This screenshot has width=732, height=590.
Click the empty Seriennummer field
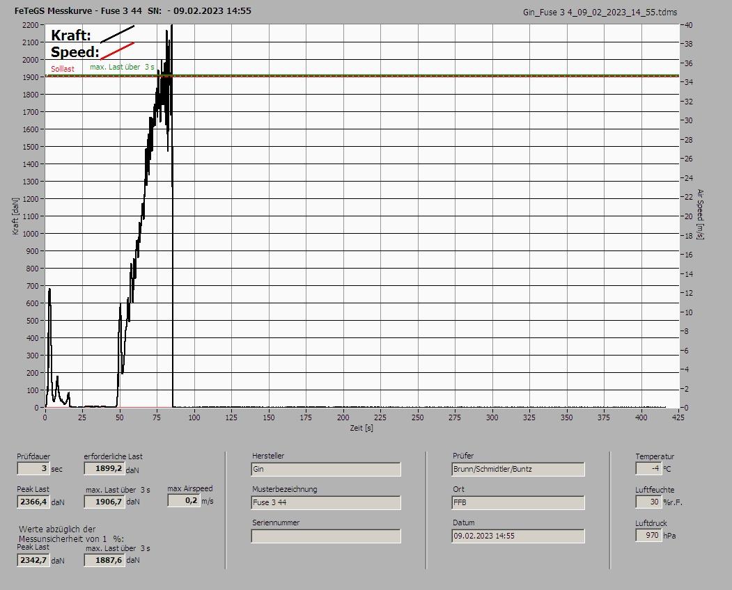pos(326,536)
